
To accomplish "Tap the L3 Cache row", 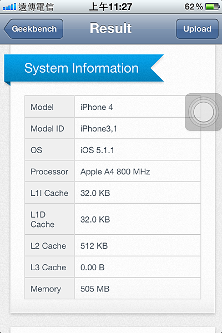I will pos(113,267).
